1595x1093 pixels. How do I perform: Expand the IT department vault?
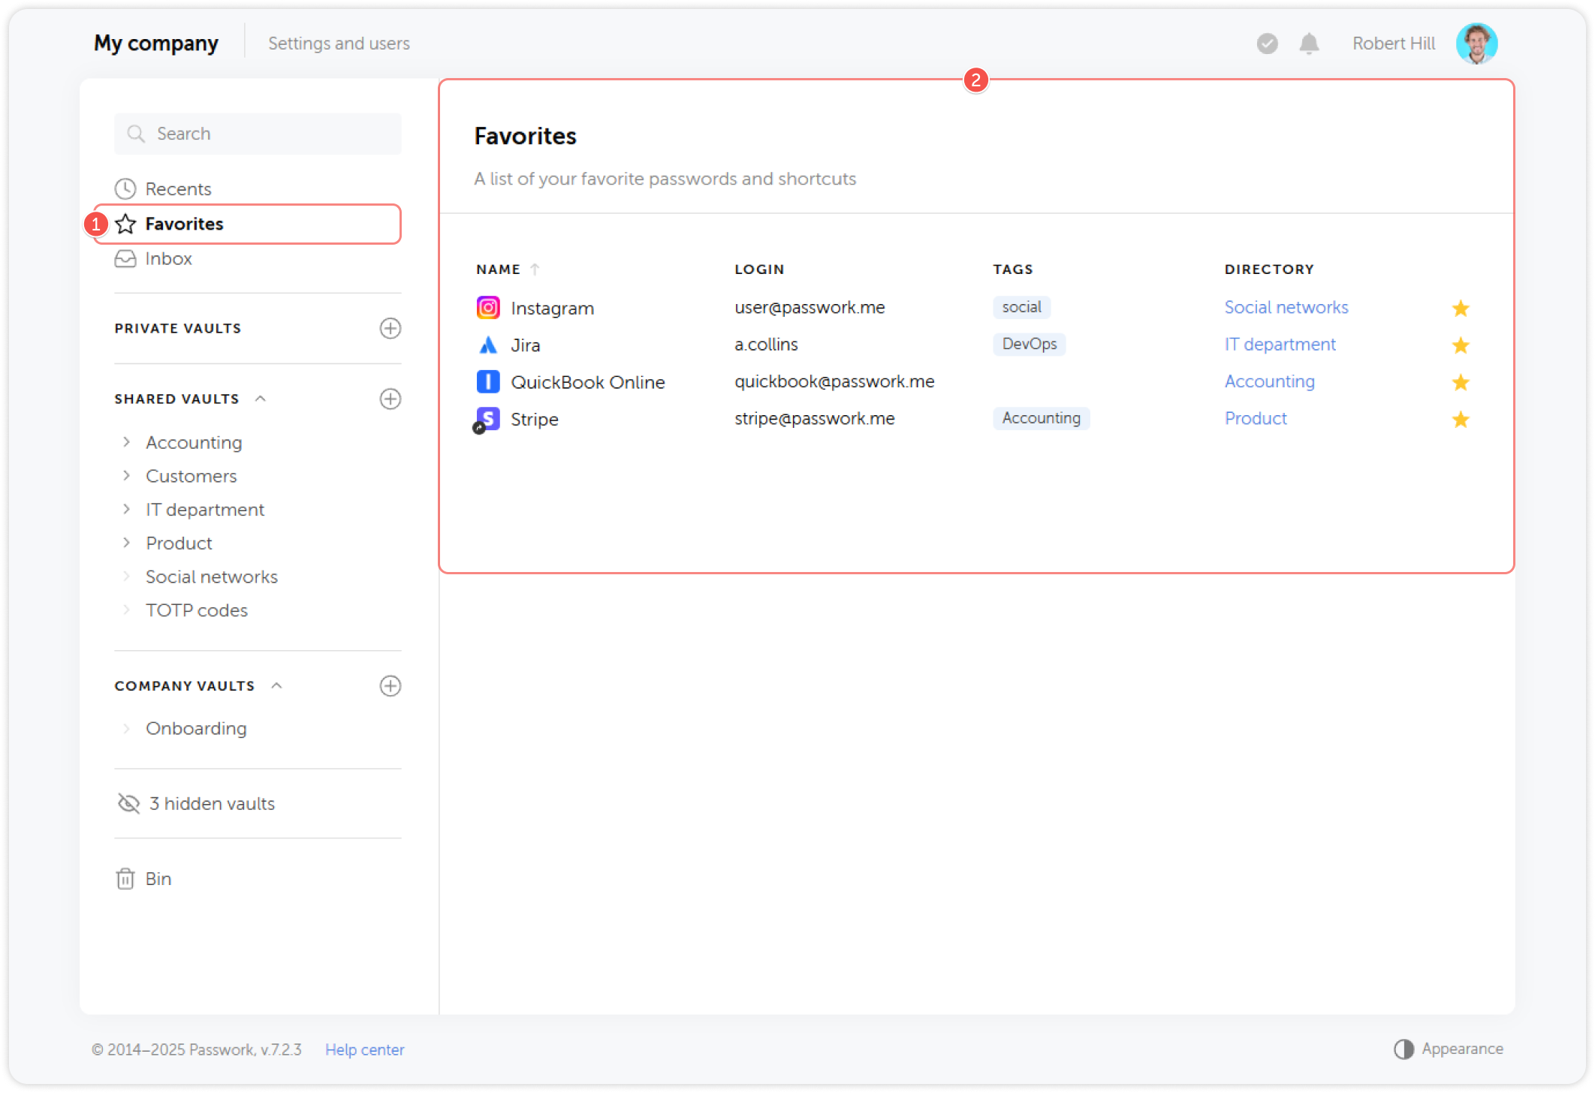click(126, 509)
